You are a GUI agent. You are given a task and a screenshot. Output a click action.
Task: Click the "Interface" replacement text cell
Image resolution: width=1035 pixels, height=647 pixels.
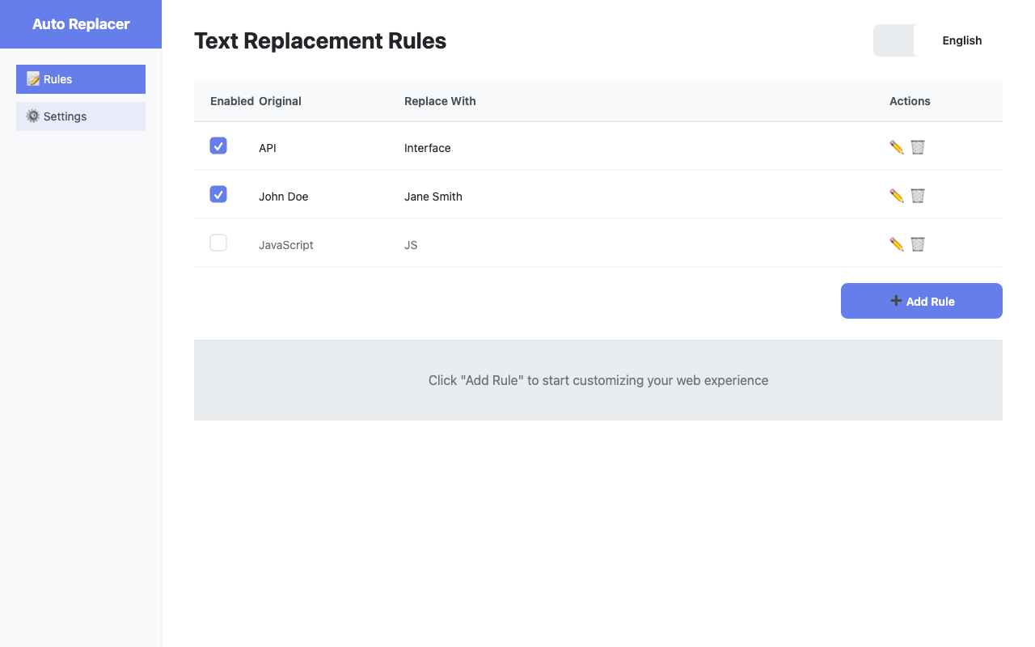tap(428, 148)
